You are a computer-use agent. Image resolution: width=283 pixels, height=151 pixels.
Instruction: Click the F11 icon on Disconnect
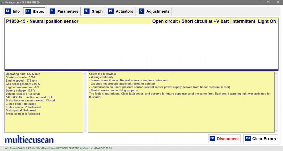(212, 139)
